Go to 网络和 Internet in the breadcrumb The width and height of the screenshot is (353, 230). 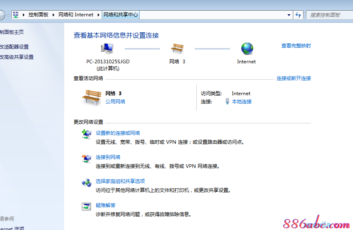point(76,15)
